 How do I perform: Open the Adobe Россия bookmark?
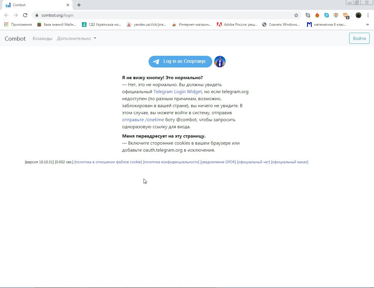237,25
